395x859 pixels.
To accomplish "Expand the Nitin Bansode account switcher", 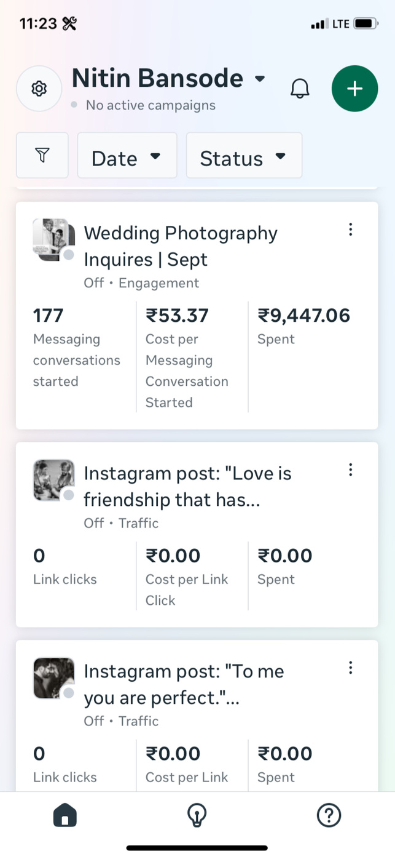I will click(169, 79).
